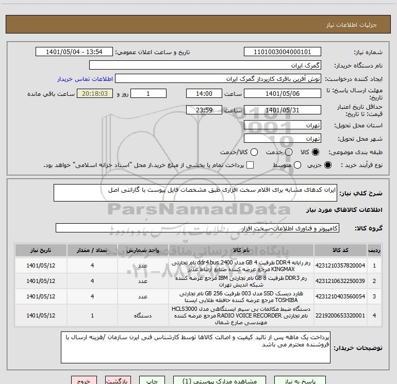This screenshot has height=384, width=397.
Task: Click the مشاهده مدارک پیوستی (1) button
Action: [220, 380]
